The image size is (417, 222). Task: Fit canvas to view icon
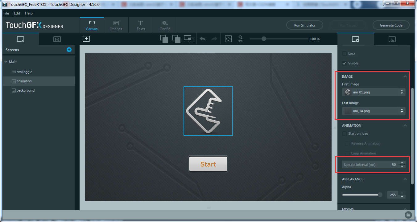pyautogui.click(x=228, y=39)
